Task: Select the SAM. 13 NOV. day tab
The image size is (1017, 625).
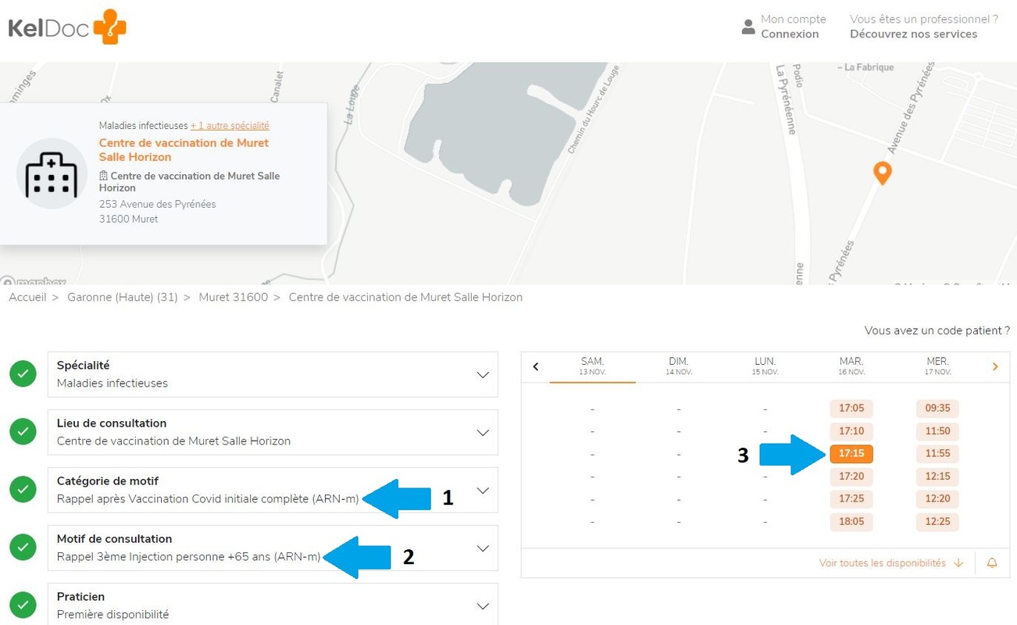Action: pyautogui.click(x=592, y=366)
